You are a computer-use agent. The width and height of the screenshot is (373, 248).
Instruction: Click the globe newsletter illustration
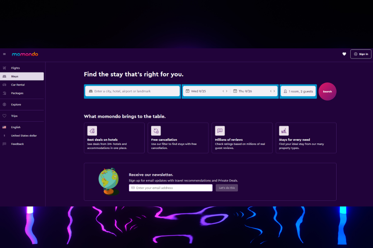click(109, 181)
